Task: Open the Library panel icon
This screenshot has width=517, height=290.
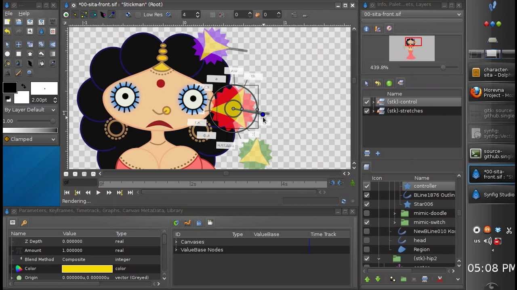Action: pos(210,223)
